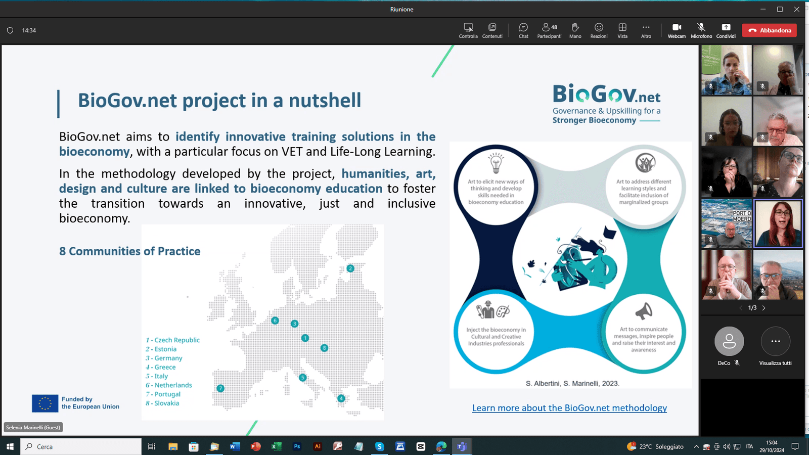809x455 pixels.
Task: Leave meeting with the Abbandona button
Action: coord(769,30)
